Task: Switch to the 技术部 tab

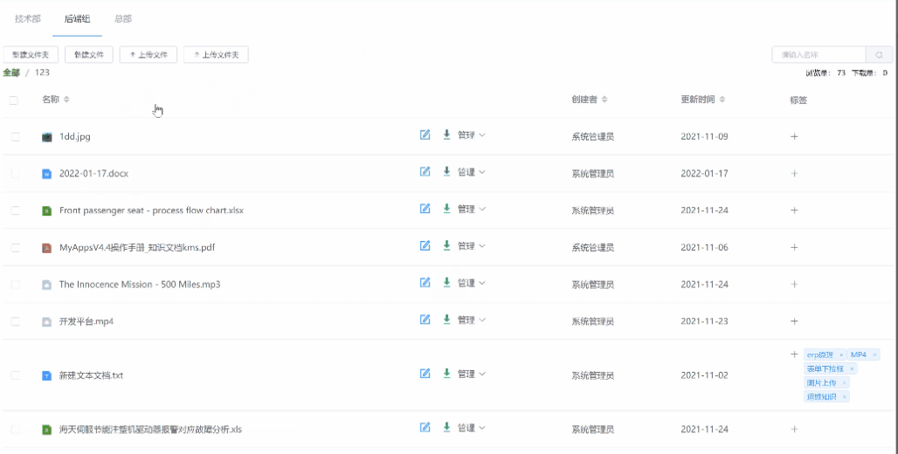Action: coord(27,18)
